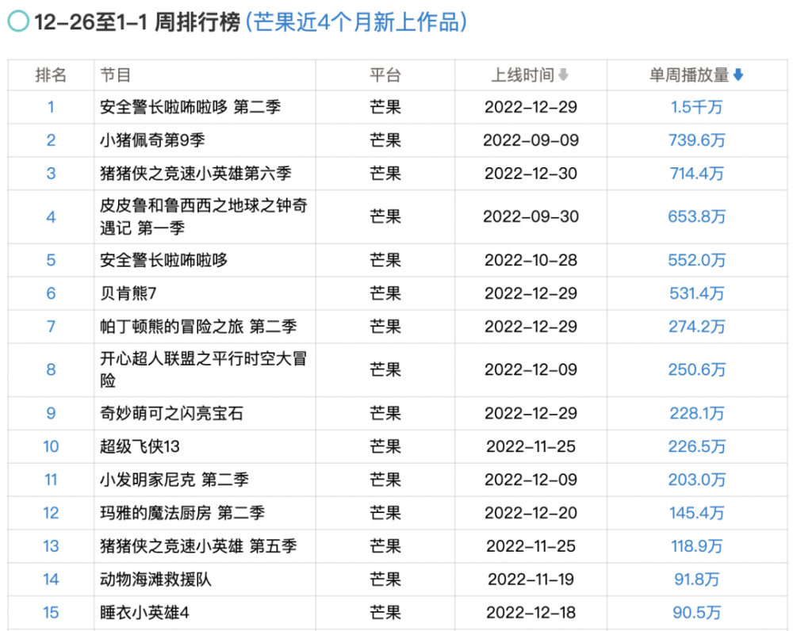Image resolution: width=793 pixels, height=631 pixels.
Task: Click rank number 10
Action: tap(51, 446)
